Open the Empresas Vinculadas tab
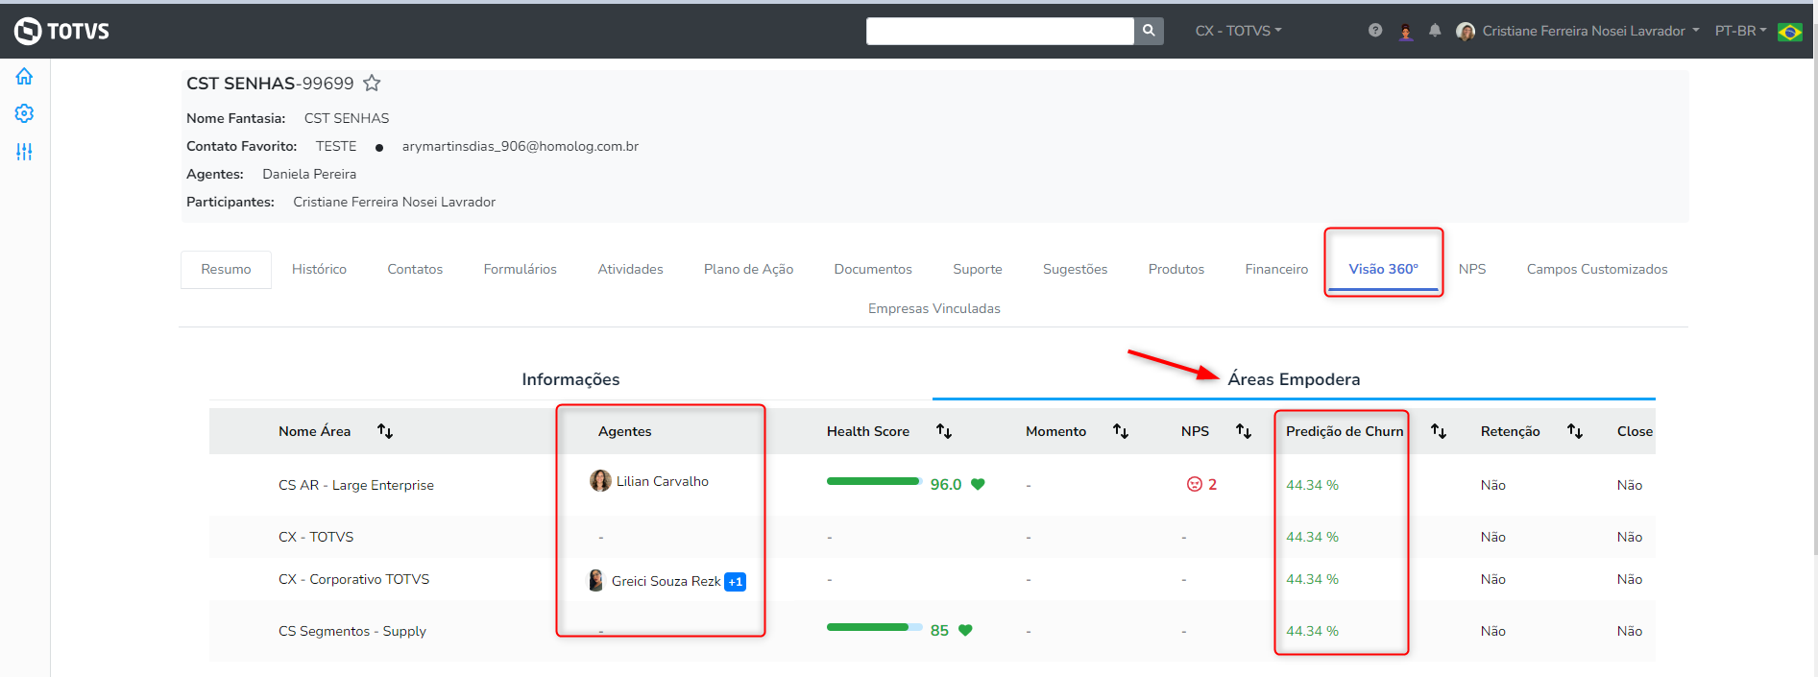This screenshot has width=1818, height=677. pos(934,308)
